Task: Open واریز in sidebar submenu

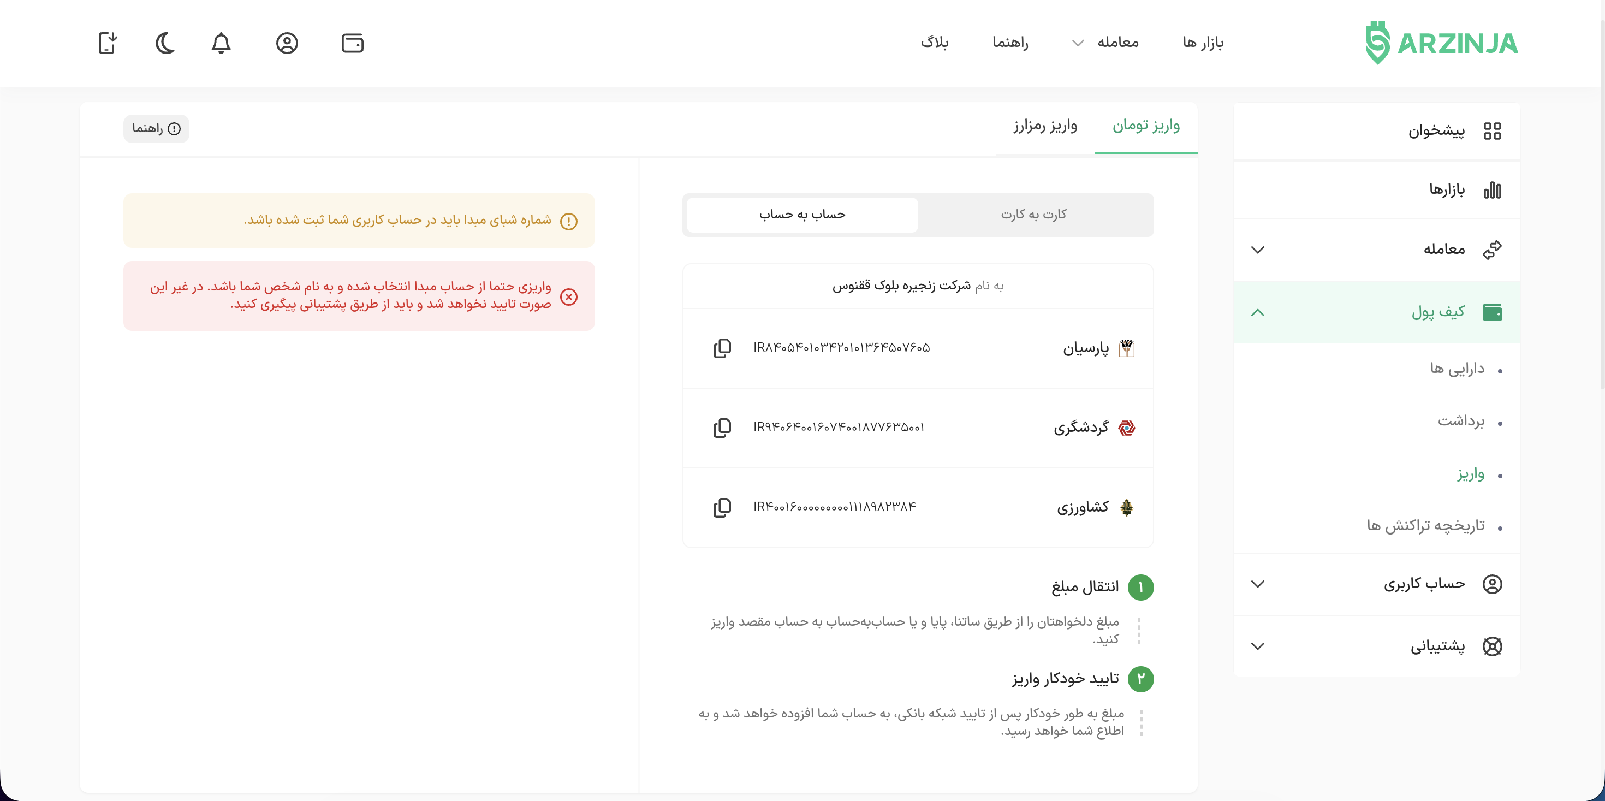Action: tap(1470, 474)
